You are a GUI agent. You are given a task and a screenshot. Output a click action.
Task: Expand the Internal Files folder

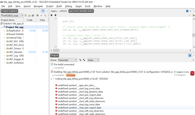[x=5, y=38]
